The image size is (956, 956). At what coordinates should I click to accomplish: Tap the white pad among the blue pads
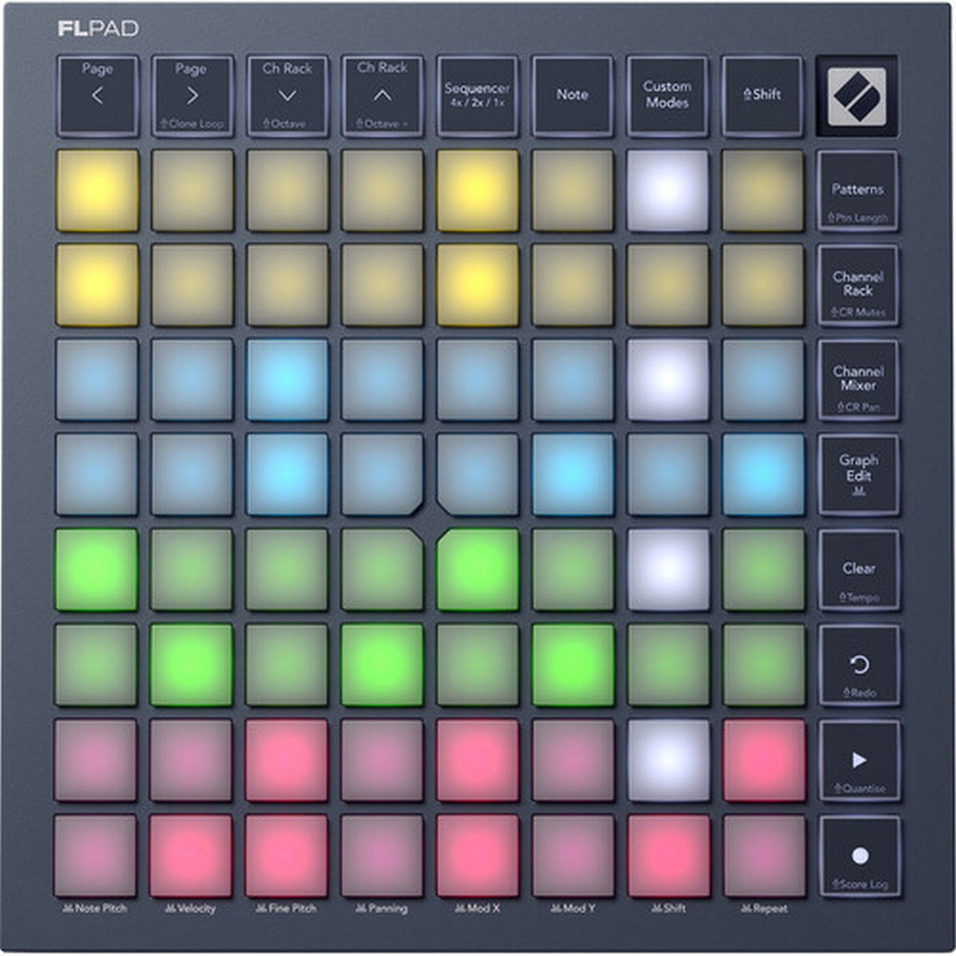(668, 381)
